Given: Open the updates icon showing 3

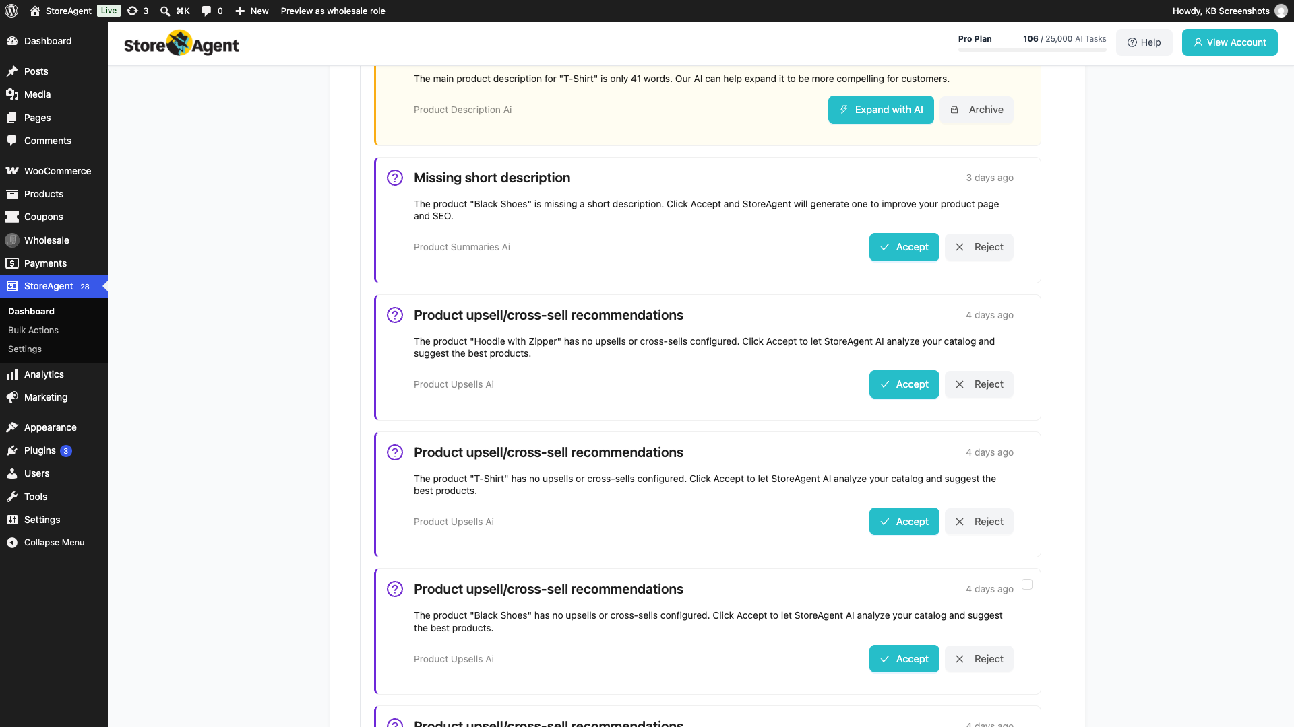Looking at the screenshot, I should point(137,11).
